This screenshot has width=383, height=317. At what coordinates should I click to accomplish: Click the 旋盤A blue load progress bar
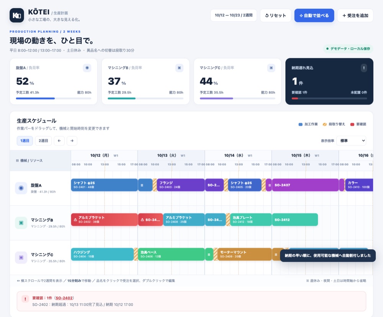tap(35, 98)
